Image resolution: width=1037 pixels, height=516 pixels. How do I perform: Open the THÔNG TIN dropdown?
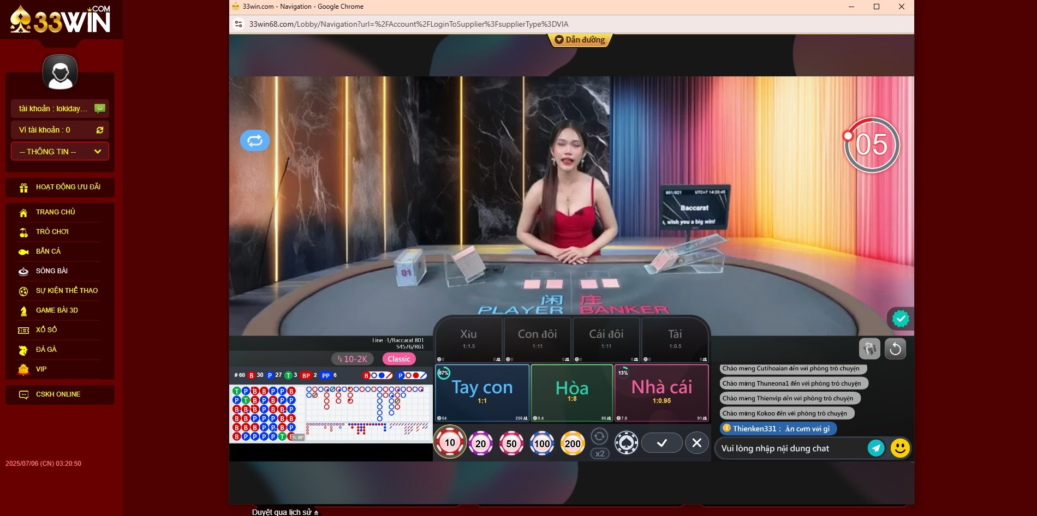click(x=60, y=152)
